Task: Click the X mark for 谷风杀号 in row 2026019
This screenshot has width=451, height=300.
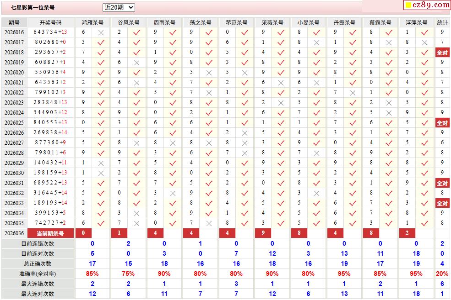Action: (136, 63)
